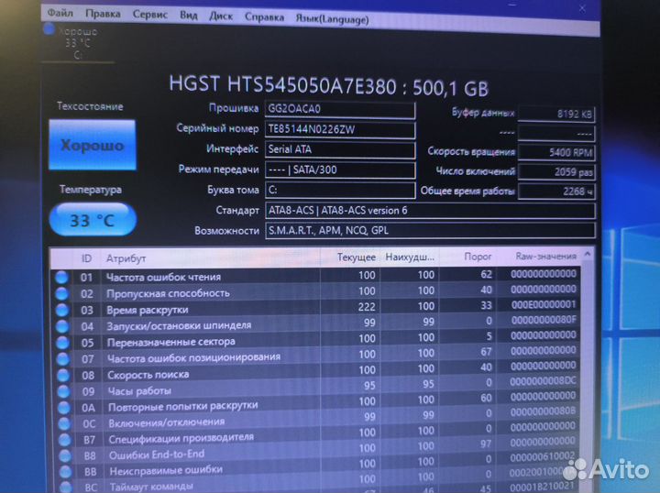Viewport: 660px width, 493px height.
Task: Click status icon for Ошибки End-to-End row
Action: coord(62,455)
